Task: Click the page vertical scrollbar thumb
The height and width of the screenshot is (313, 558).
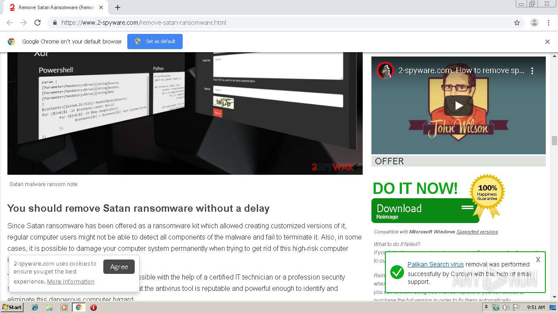Action: point(555,141)
